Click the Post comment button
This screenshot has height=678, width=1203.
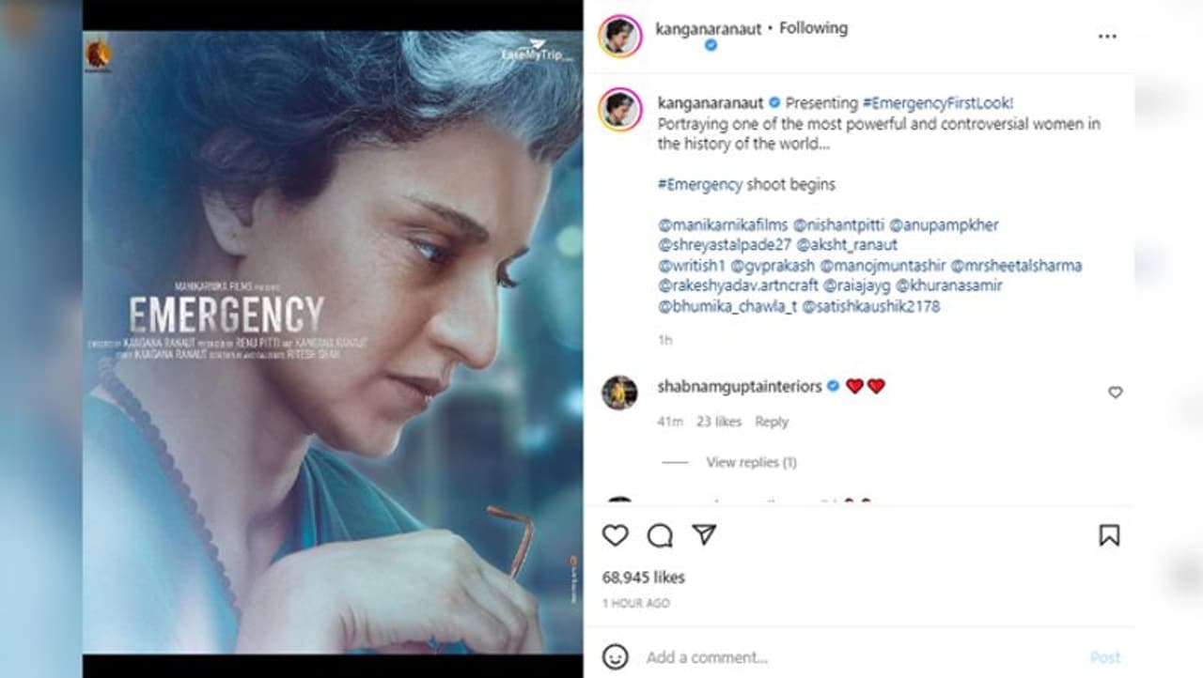coord(1105,656)
